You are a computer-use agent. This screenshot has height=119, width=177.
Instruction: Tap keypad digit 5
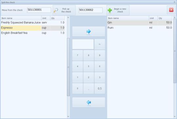[x=88, y=66]
